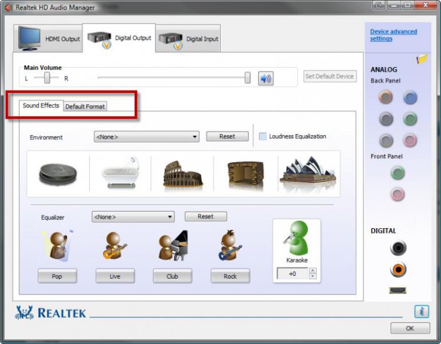
Task: Click Set Default Device button
Action: point(330,76)
